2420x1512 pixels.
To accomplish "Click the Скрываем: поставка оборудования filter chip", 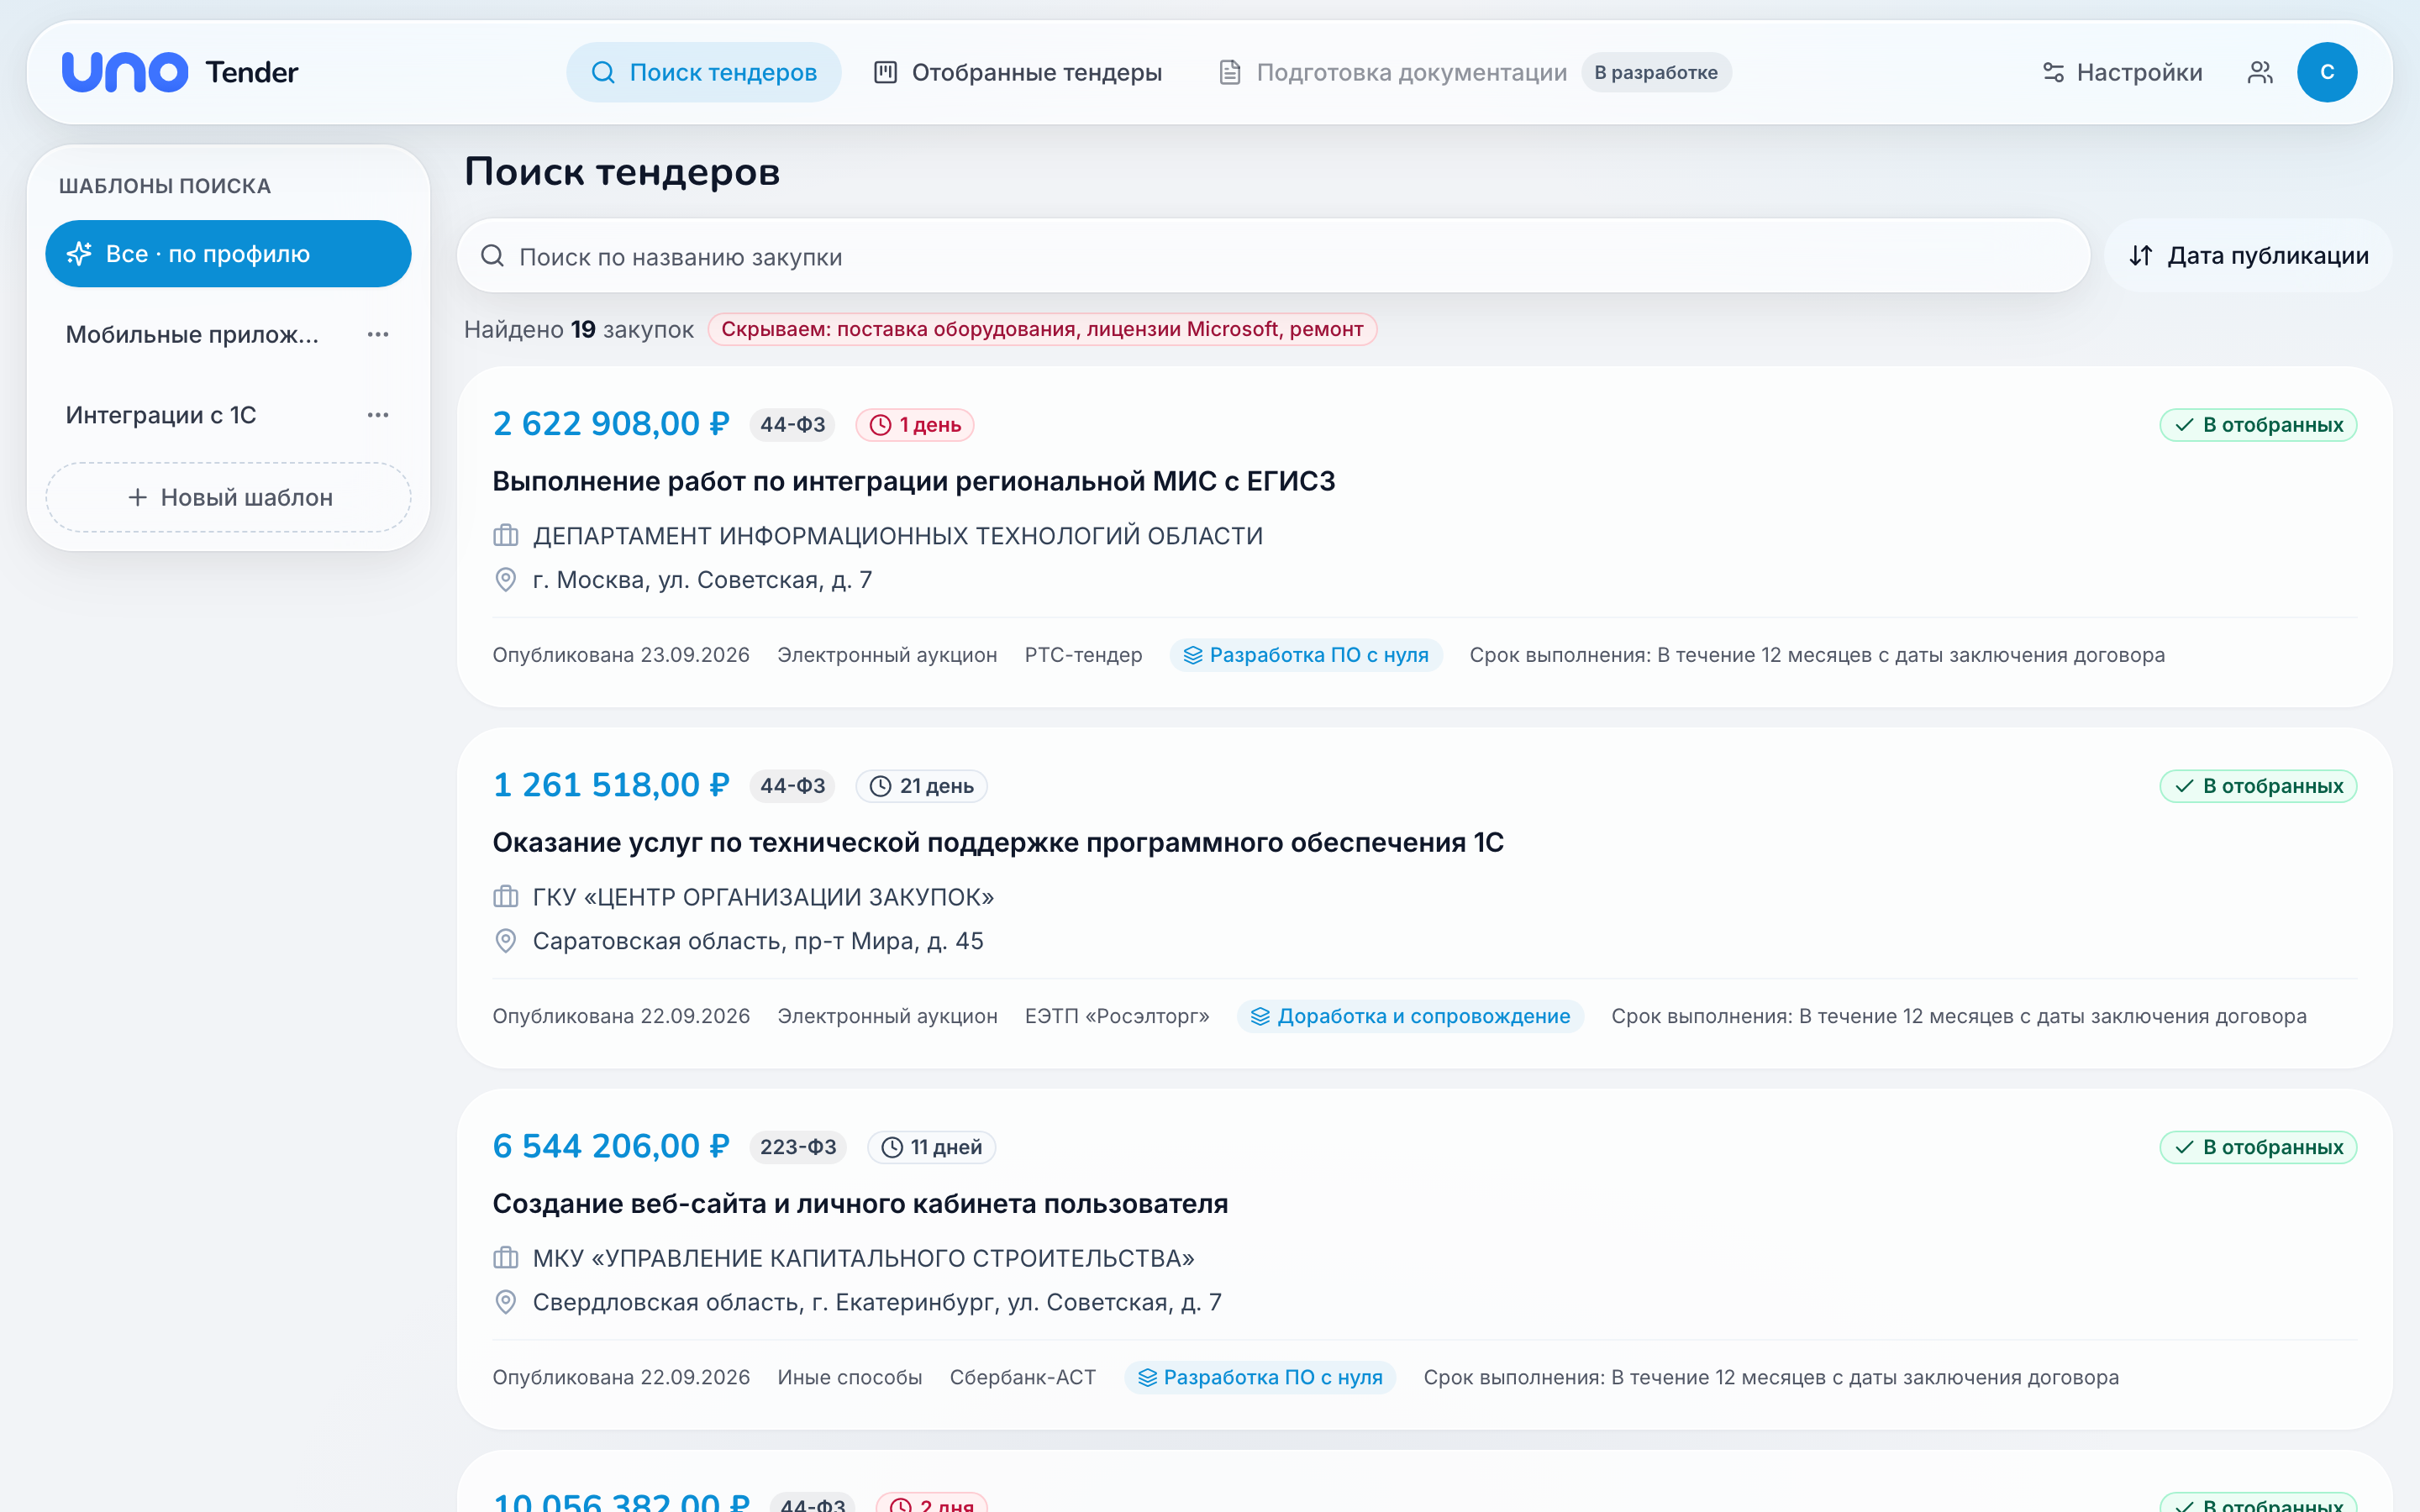I will pyautogui.click(x=1042, y=329).
